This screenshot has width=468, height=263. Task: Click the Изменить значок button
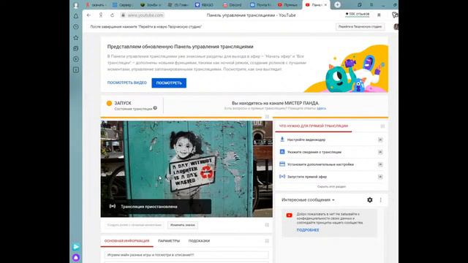(183, 225)
